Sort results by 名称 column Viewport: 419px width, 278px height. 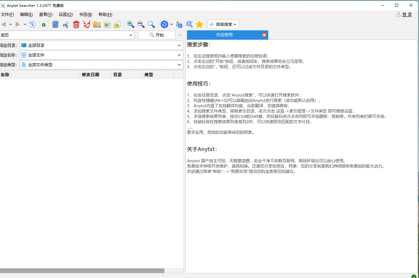tap(40, 75)
